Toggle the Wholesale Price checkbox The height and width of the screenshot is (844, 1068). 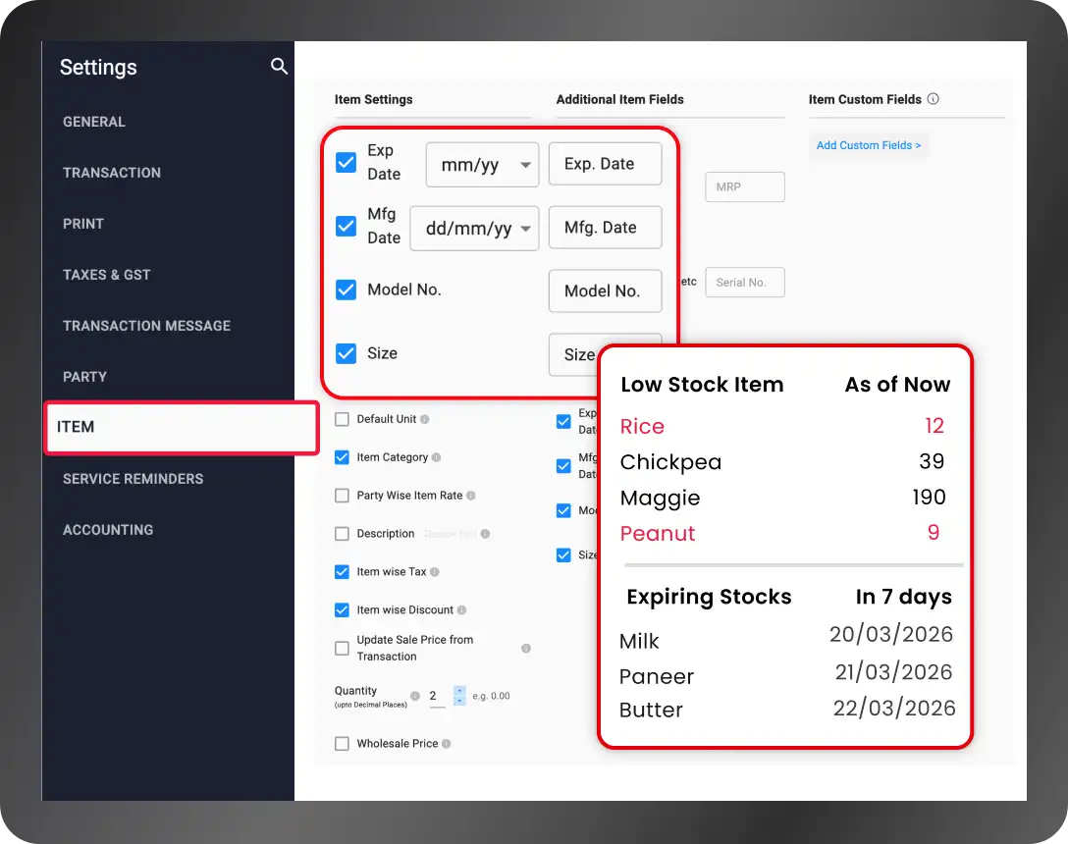[x=342, y=743]
